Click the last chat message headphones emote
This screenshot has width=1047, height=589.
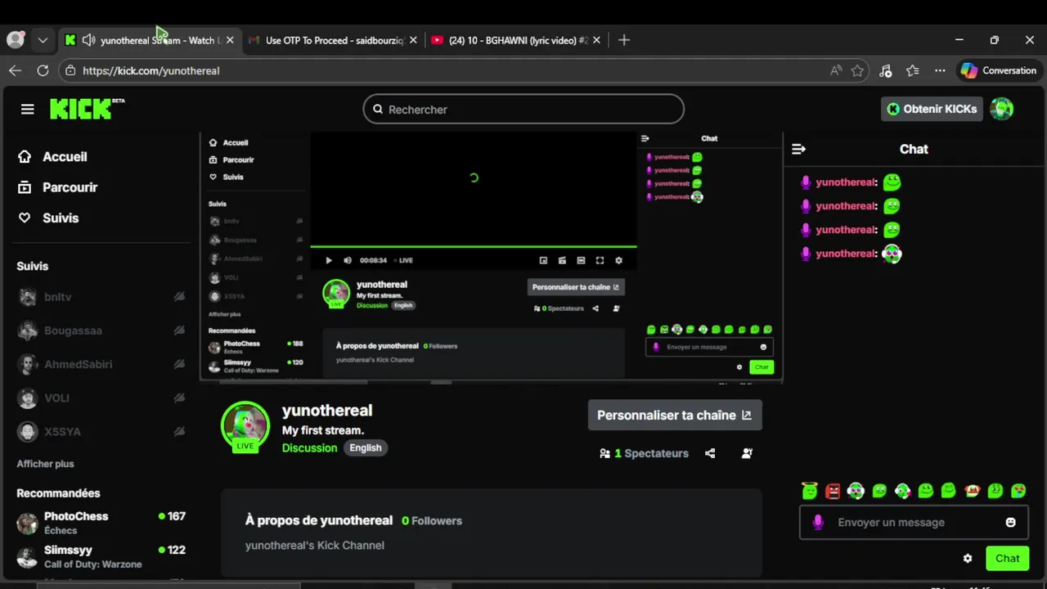(892, 254)
